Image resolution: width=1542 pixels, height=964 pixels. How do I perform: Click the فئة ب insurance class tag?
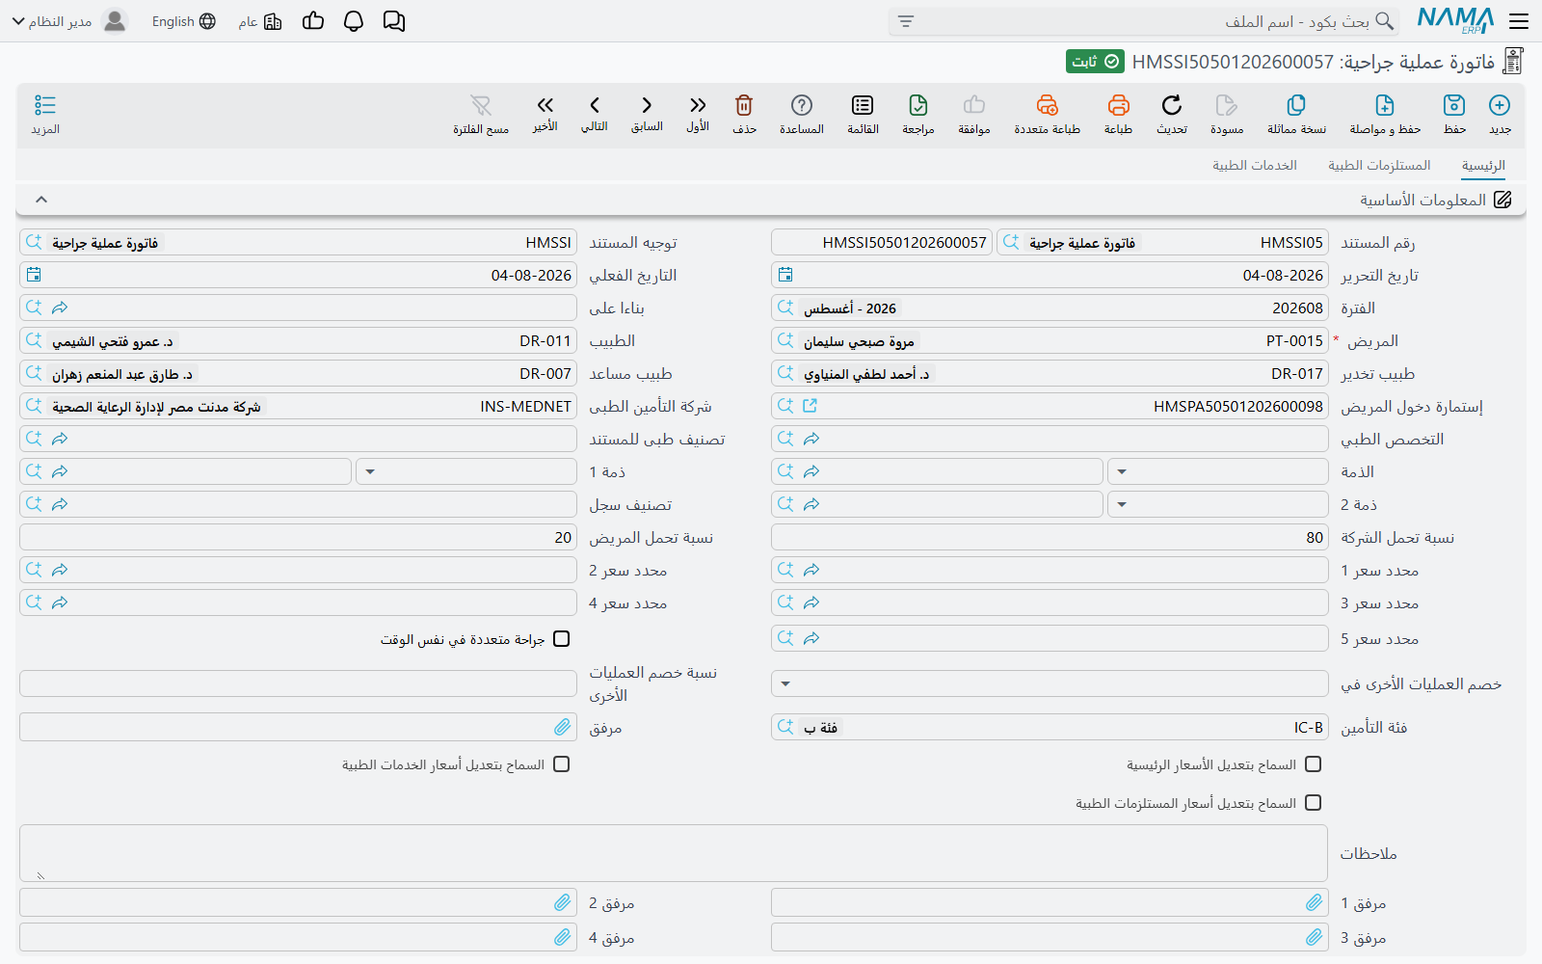click(820, 728)
